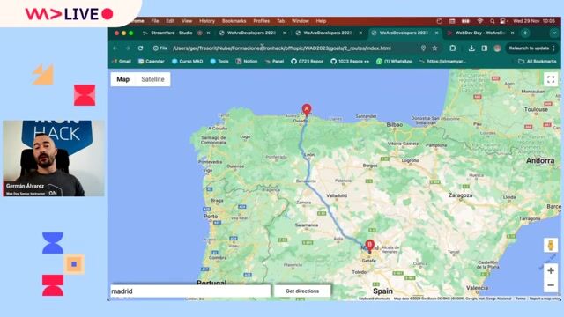Viewport: 564px width, 317px height.
Task: Open the Extensions puzzle icon
Action: (x=452, y=48)
